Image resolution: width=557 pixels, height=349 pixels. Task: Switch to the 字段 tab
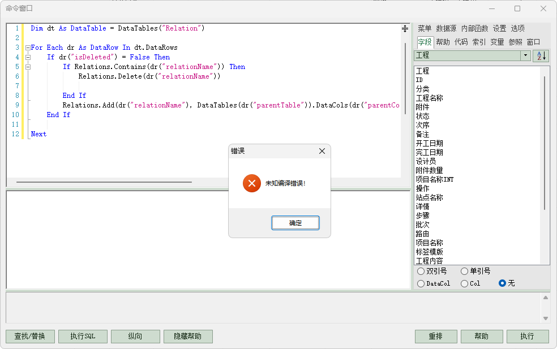[x=425, y=42]
